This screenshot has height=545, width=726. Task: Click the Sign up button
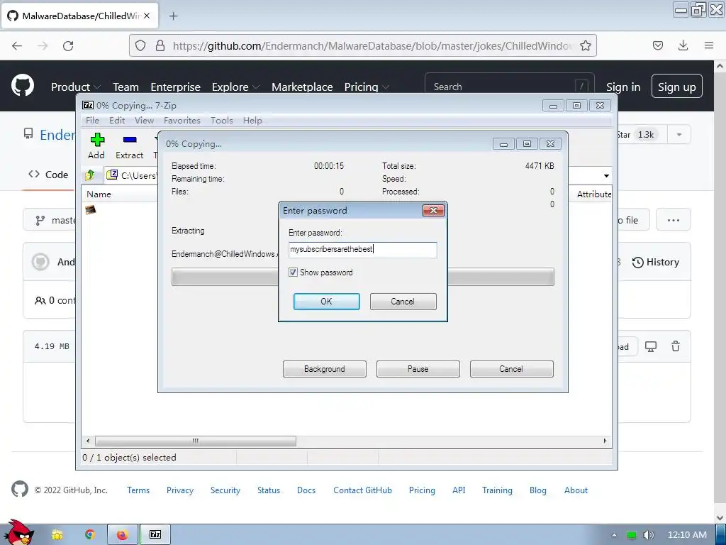pos(676,87)
